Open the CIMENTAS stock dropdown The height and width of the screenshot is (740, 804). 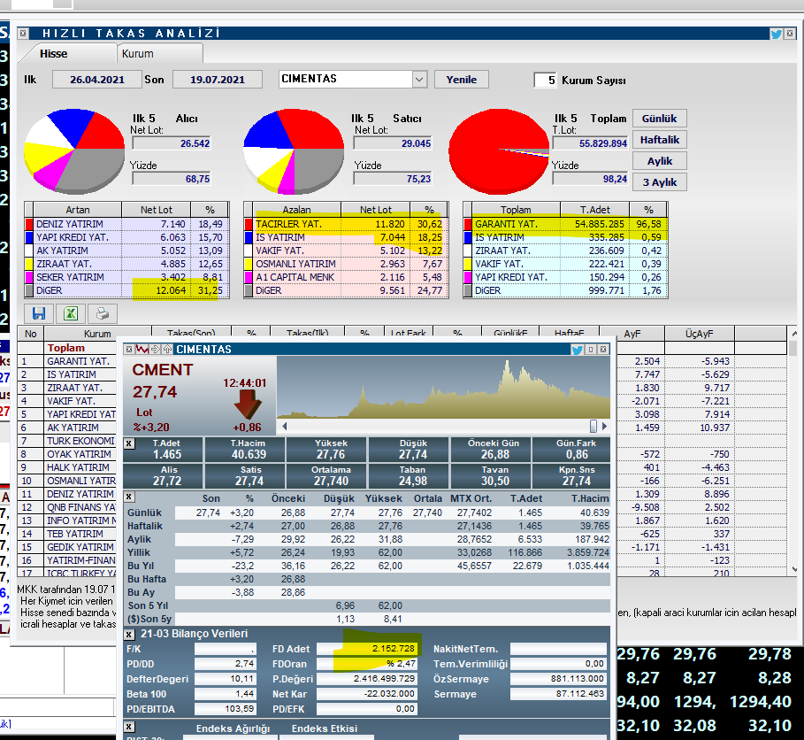pos(419,80)
